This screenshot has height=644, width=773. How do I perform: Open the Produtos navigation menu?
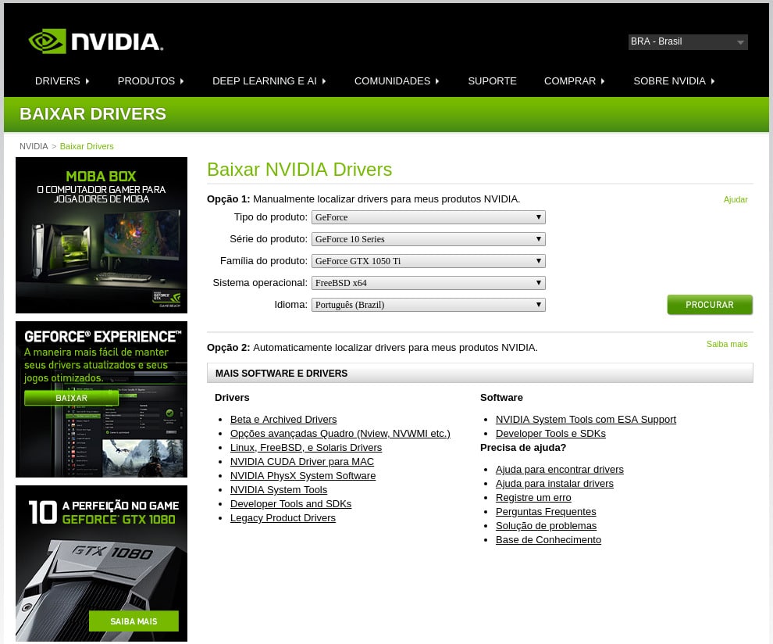point(150,81)
